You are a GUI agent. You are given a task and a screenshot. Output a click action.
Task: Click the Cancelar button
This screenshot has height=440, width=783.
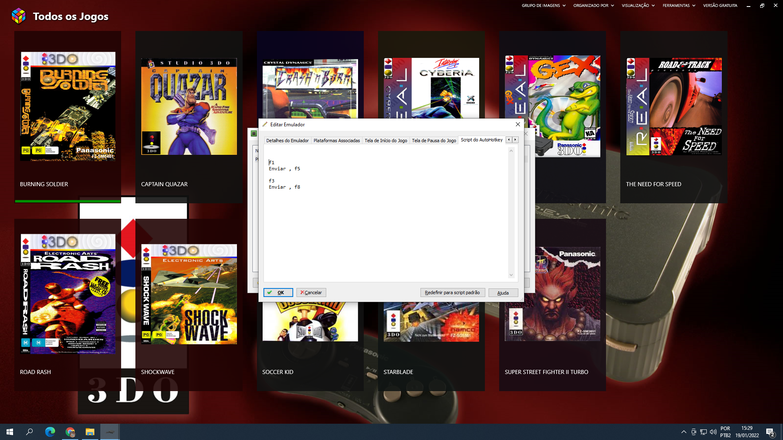[x=311, y=293]
